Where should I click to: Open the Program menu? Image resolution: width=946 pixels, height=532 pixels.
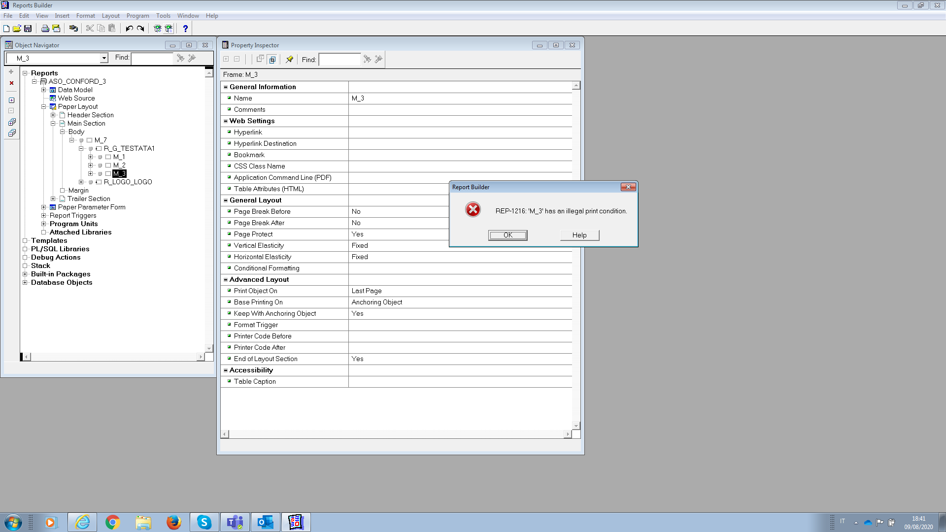[137, 16]
